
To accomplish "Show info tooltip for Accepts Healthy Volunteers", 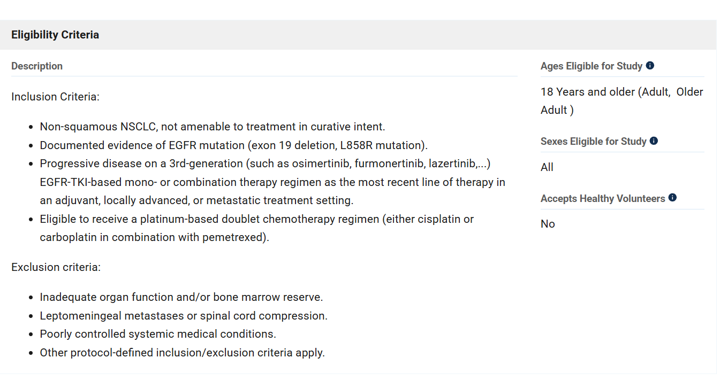I will [x=672, y=198].
